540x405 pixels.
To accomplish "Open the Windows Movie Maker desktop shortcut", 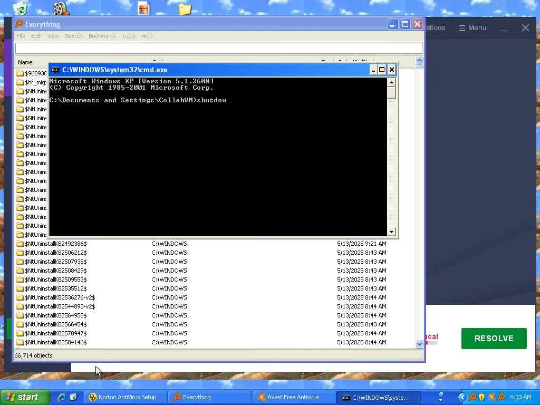I will pyautogui.click(x=61, y=8).
